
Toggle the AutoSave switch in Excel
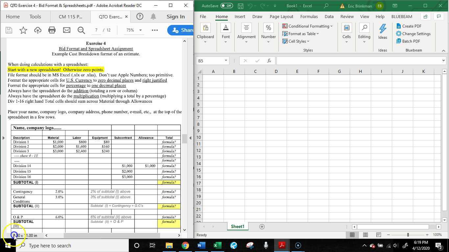click(226, 6)
